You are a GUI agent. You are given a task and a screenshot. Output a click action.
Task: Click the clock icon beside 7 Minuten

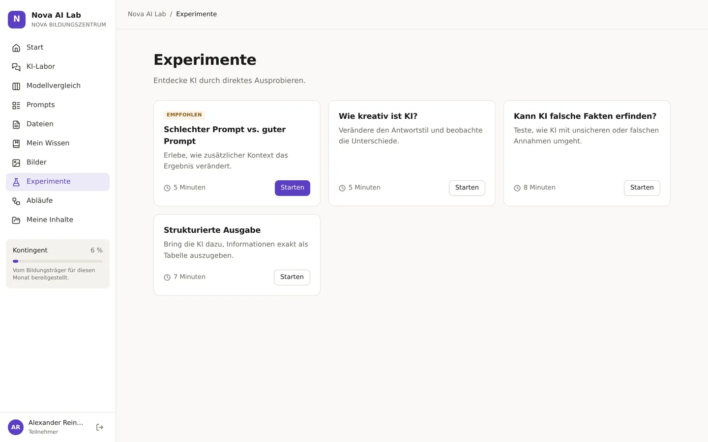point(167,277)
